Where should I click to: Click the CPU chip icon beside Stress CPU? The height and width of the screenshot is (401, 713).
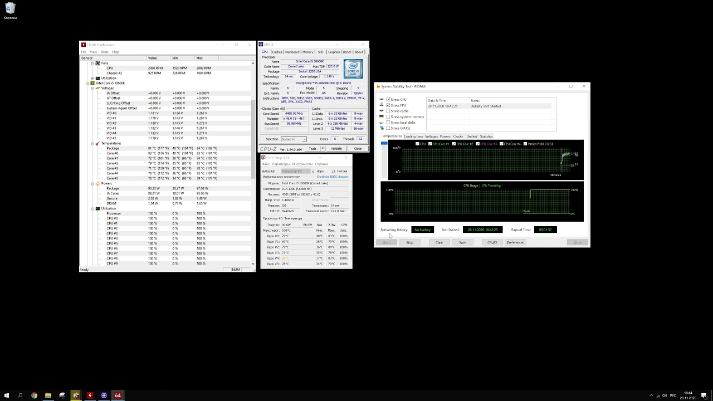tap(382, 100)
